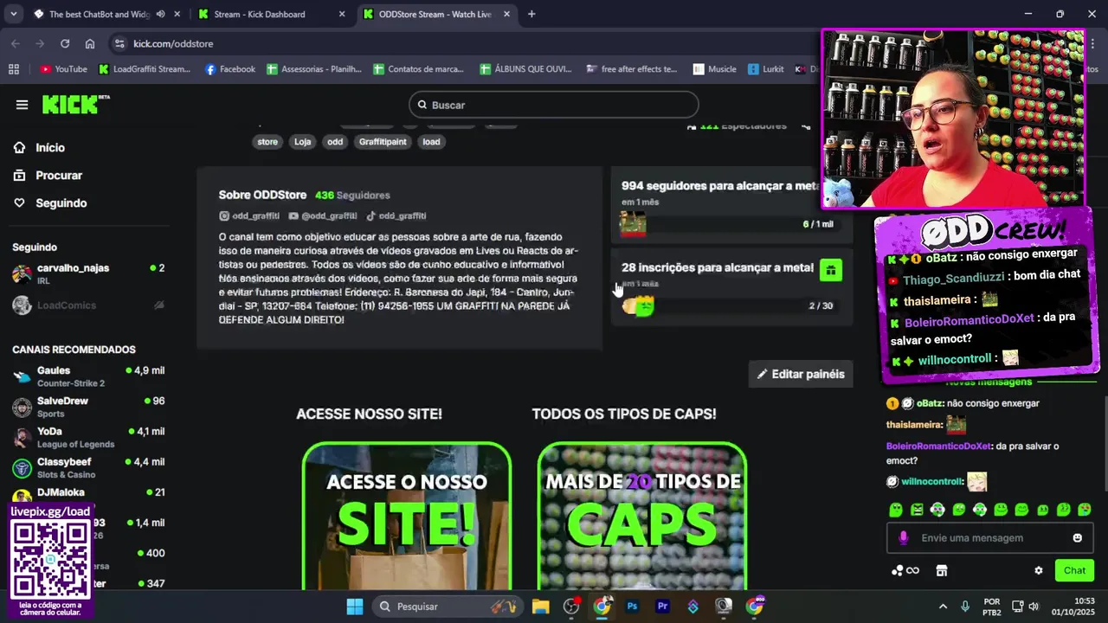The width and height of the screenshot is (1108, 623).
Task: Select the 'ODDStore Stream - Watch Live' tab
Action: tap(435, 15)
